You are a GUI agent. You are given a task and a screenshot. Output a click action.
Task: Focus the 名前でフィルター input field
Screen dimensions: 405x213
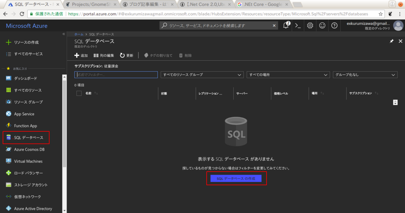[116, 75]
